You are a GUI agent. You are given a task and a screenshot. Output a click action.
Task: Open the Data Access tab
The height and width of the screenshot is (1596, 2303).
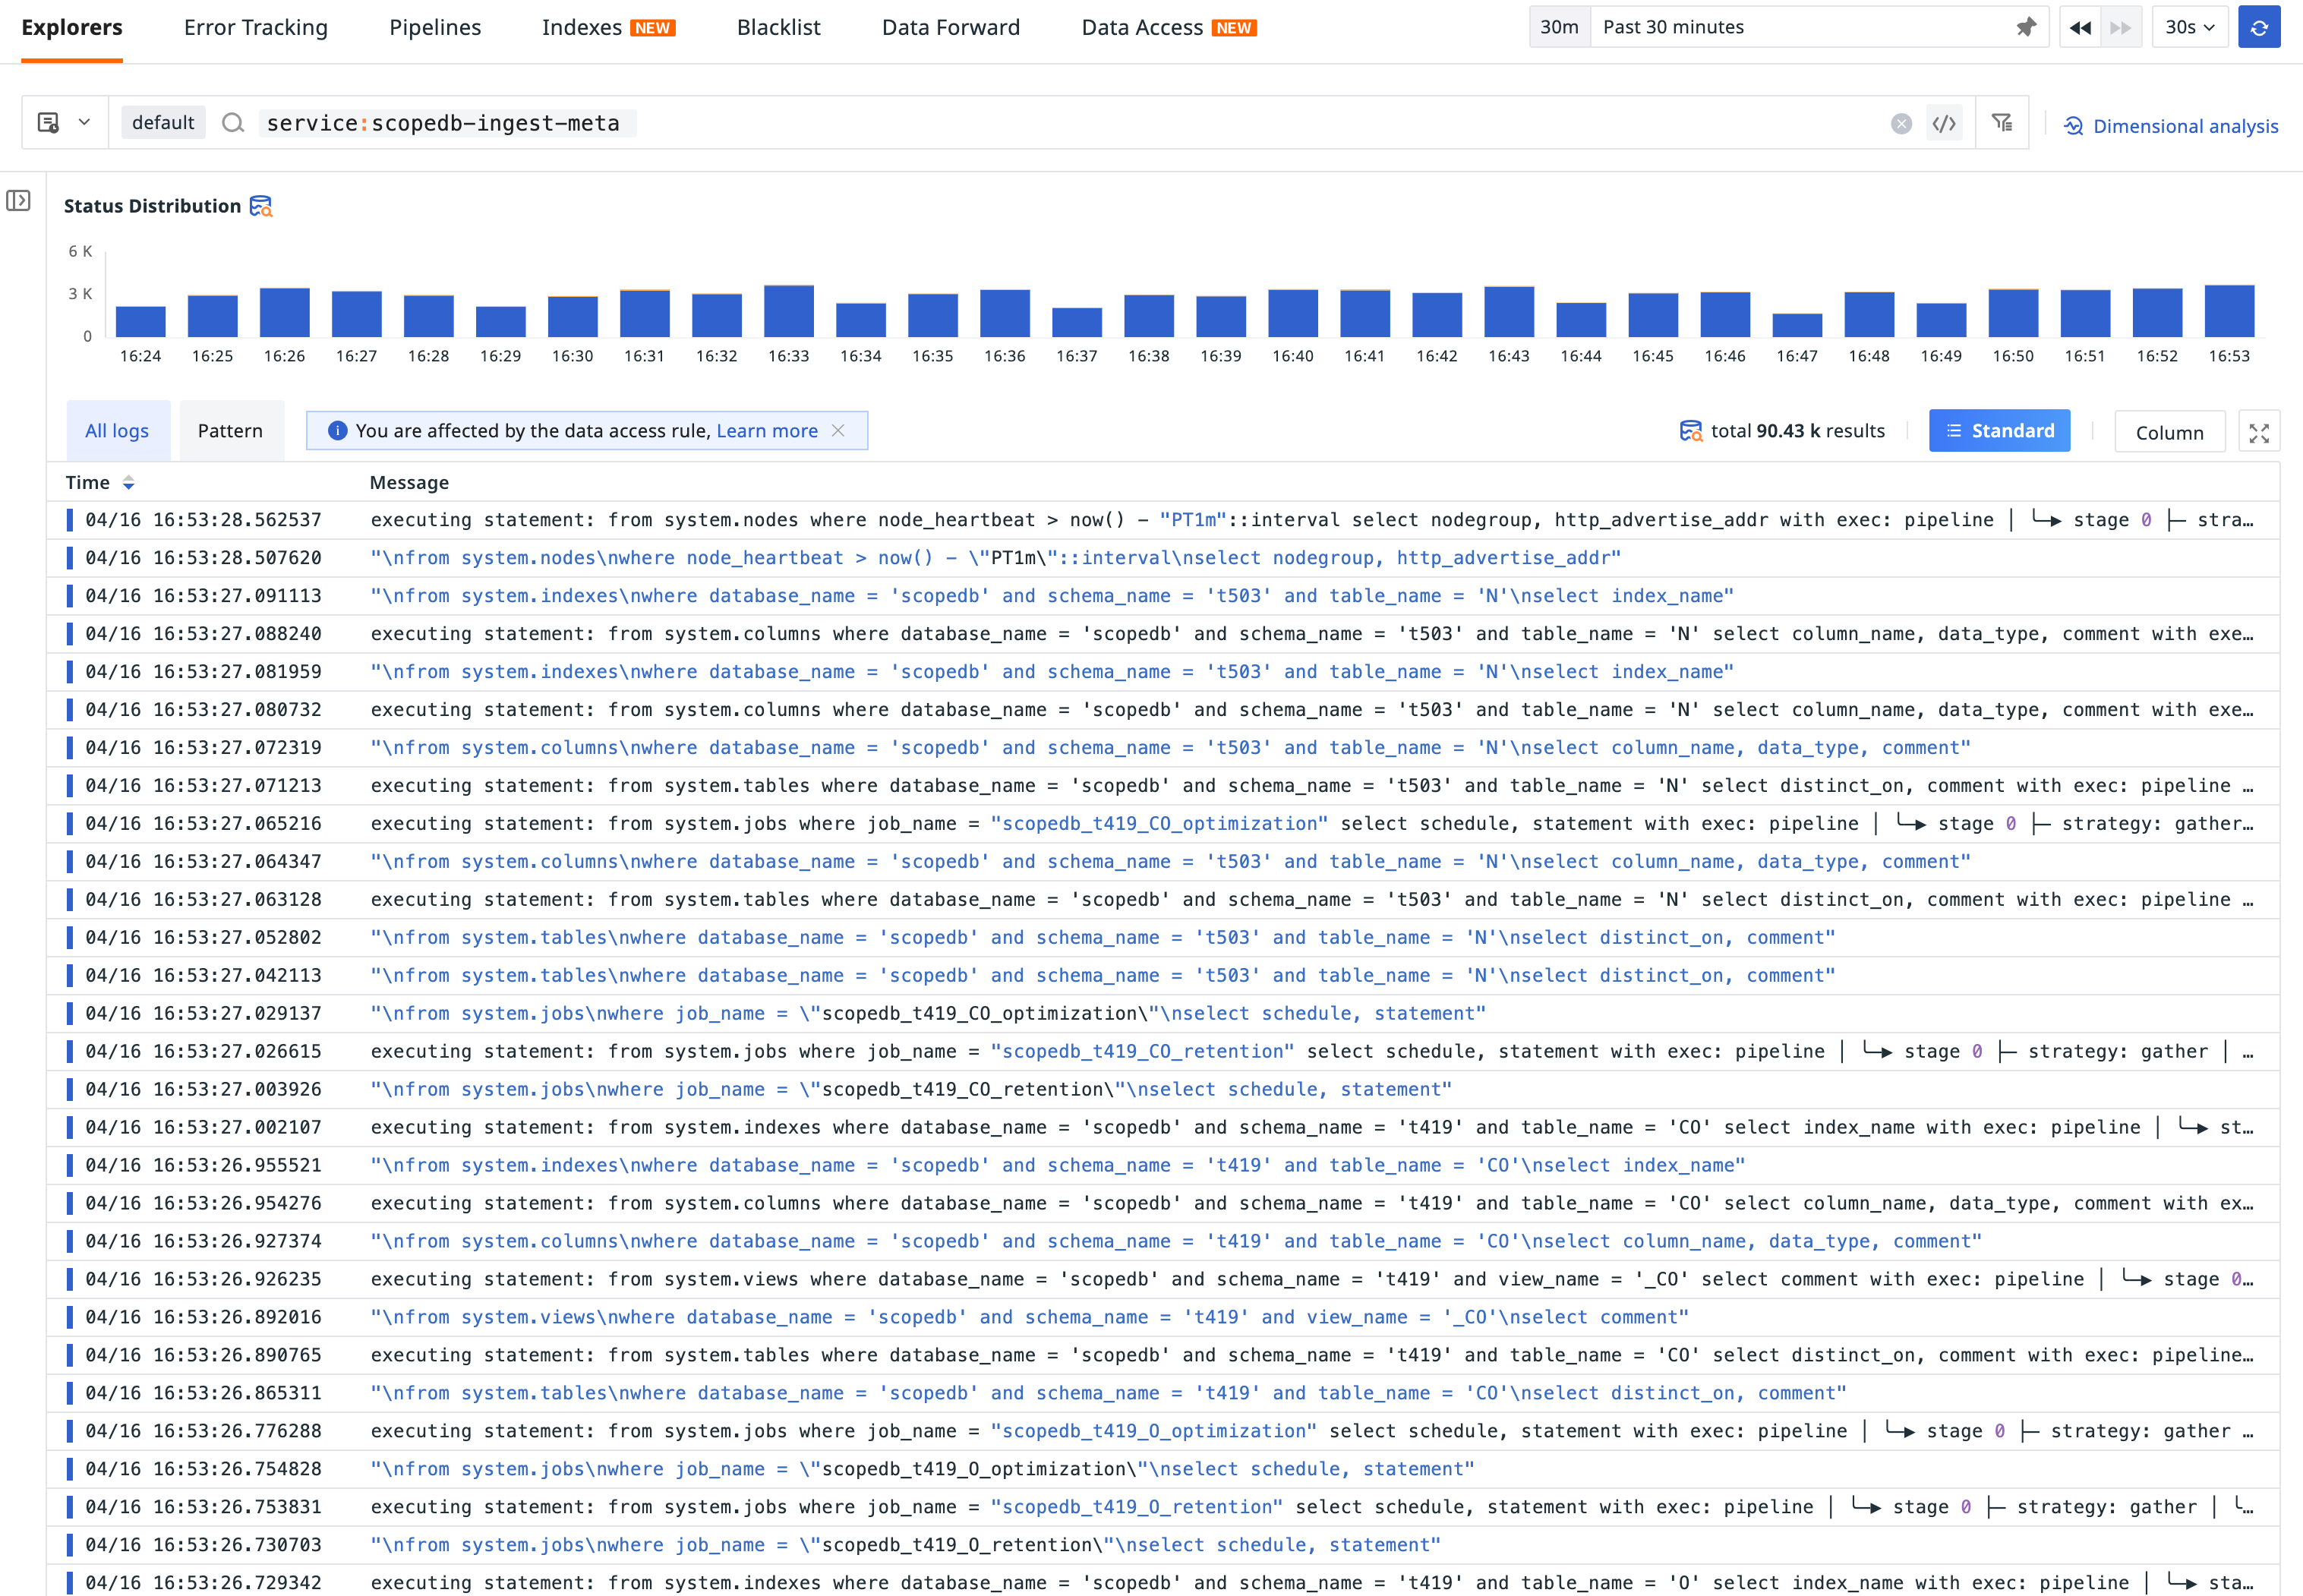point(1168,28)
